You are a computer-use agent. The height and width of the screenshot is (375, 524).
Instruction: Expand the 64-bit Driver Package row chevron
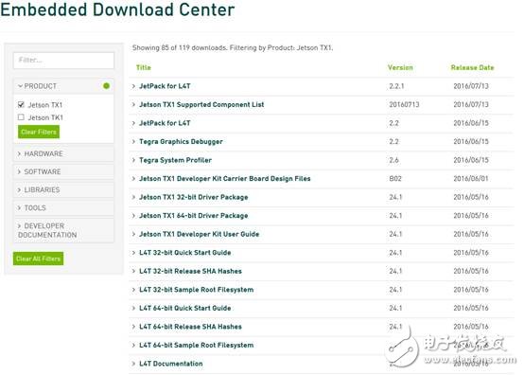133,216
